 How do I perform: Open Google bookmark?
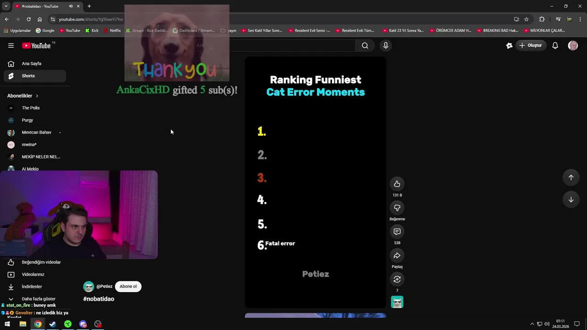[x=45, y=31]
